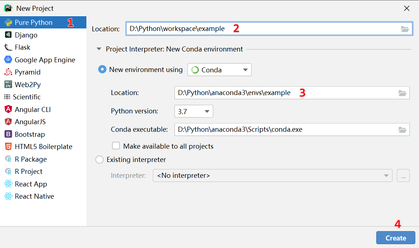Collapse the Project Interpreter section

(x=99, y=49)
